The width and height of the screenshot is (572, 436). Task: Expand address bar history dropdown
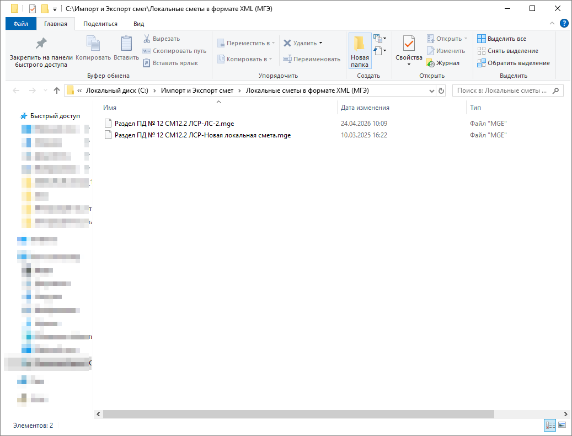click(431, 91)
